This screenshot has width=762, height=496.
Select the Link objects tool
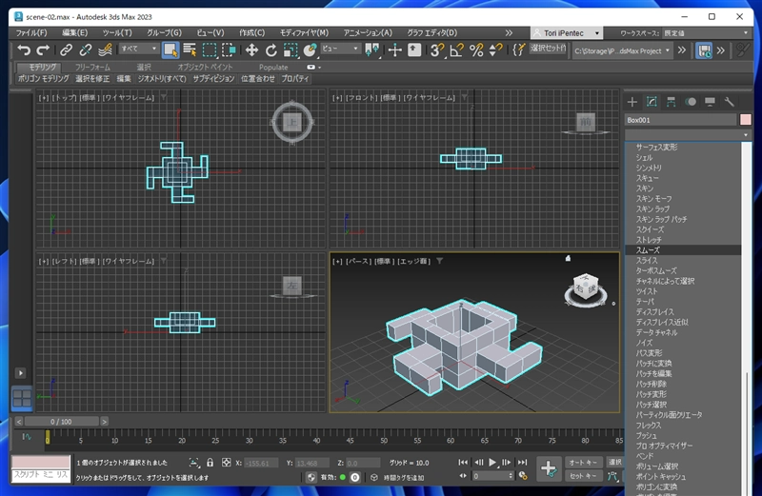66,50
